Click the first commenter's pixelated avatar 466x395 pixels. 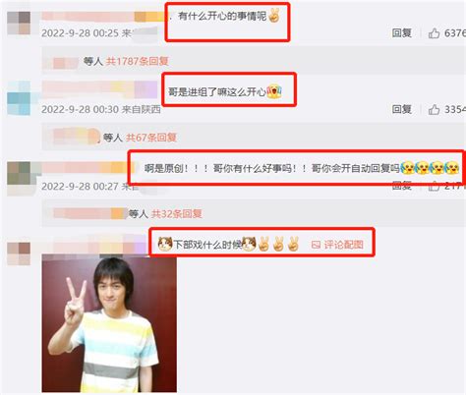click(x=19, y=23)
